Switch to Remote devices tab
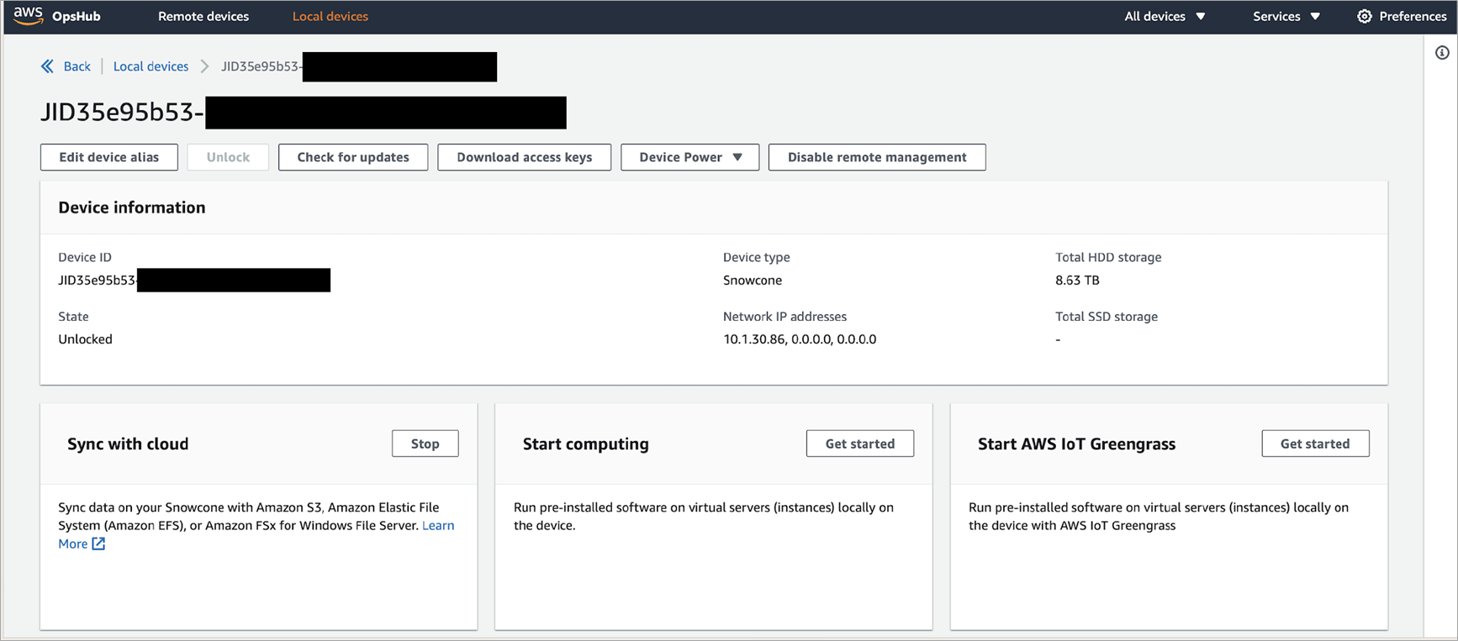The width and height of the screenshot is (1458, 641). pos(203,16)
